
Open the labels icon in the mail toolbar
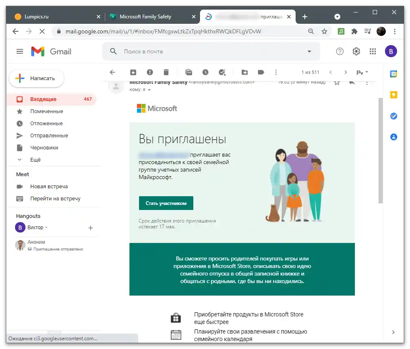[261, 72]
